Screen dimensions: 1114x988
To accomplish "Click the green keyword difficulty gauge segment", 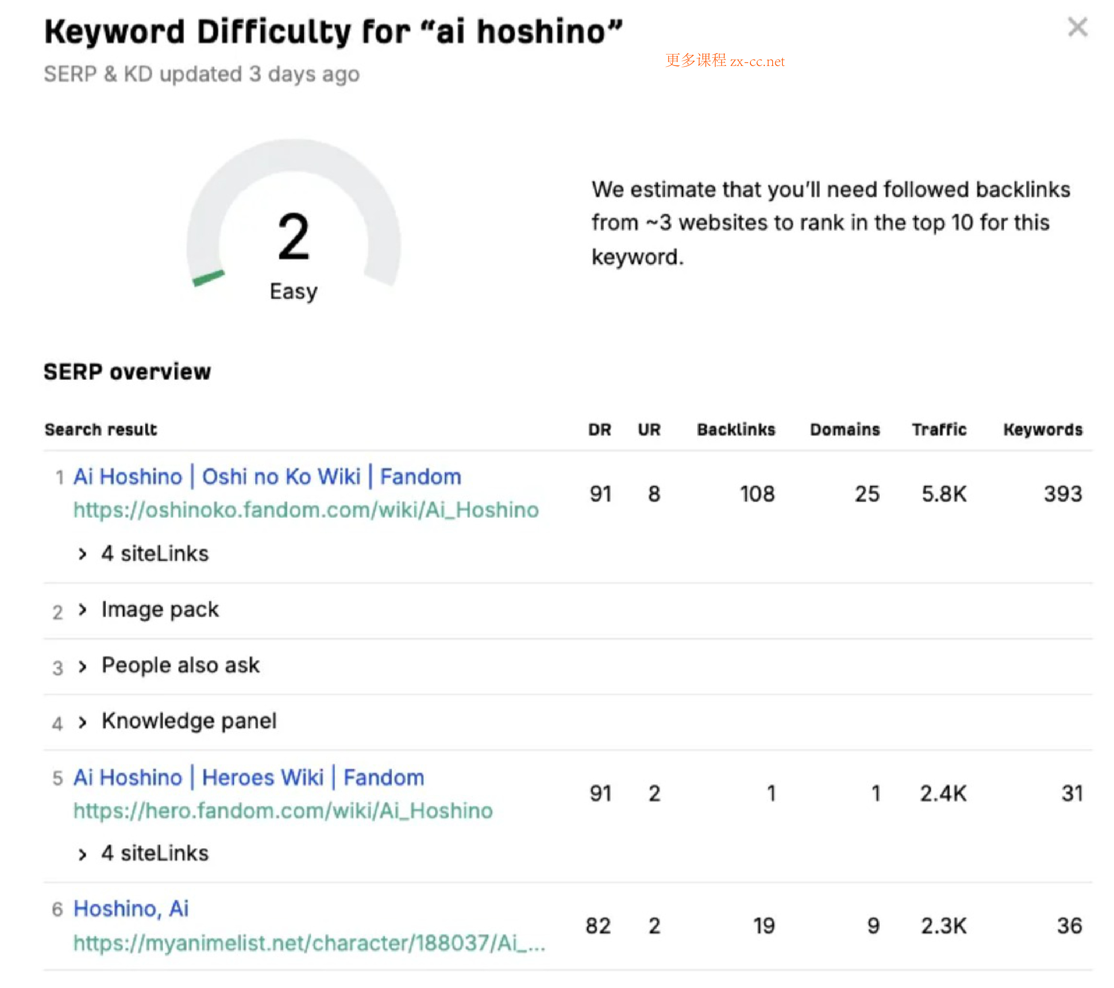I will point(208,278).
